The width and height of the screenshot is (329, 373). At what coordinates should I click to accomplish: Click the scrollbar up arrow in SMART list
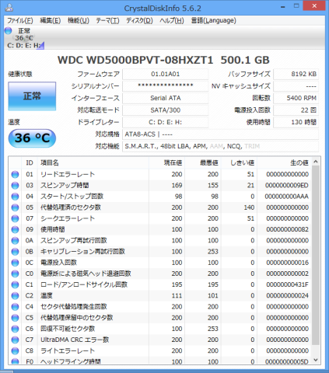click(316, 162)
